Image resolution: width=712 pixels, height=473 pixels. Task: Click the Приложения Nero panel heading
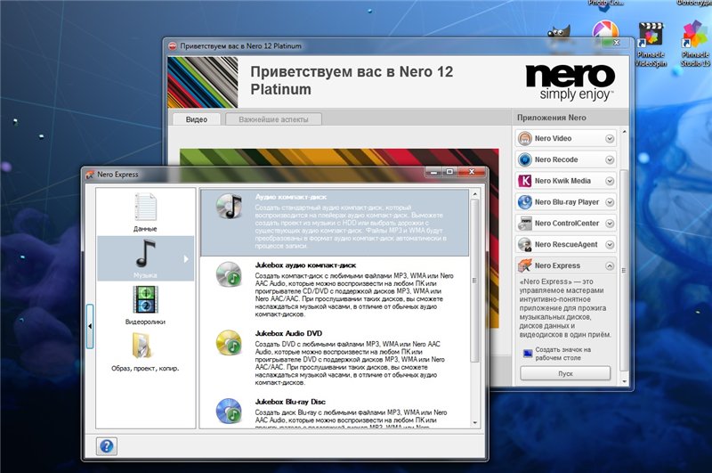pyautogui.click(x=551, y=118)
